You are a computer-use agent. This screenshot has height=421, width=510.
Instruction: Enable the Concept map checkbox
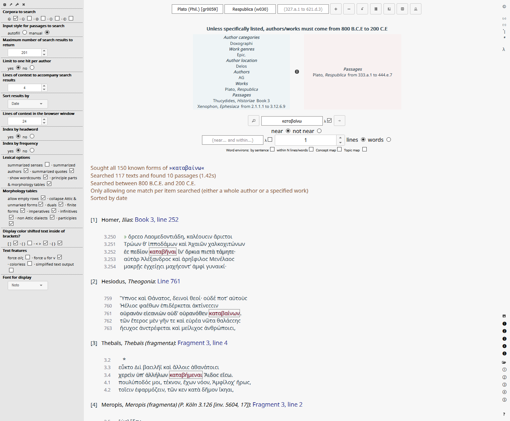339,149
